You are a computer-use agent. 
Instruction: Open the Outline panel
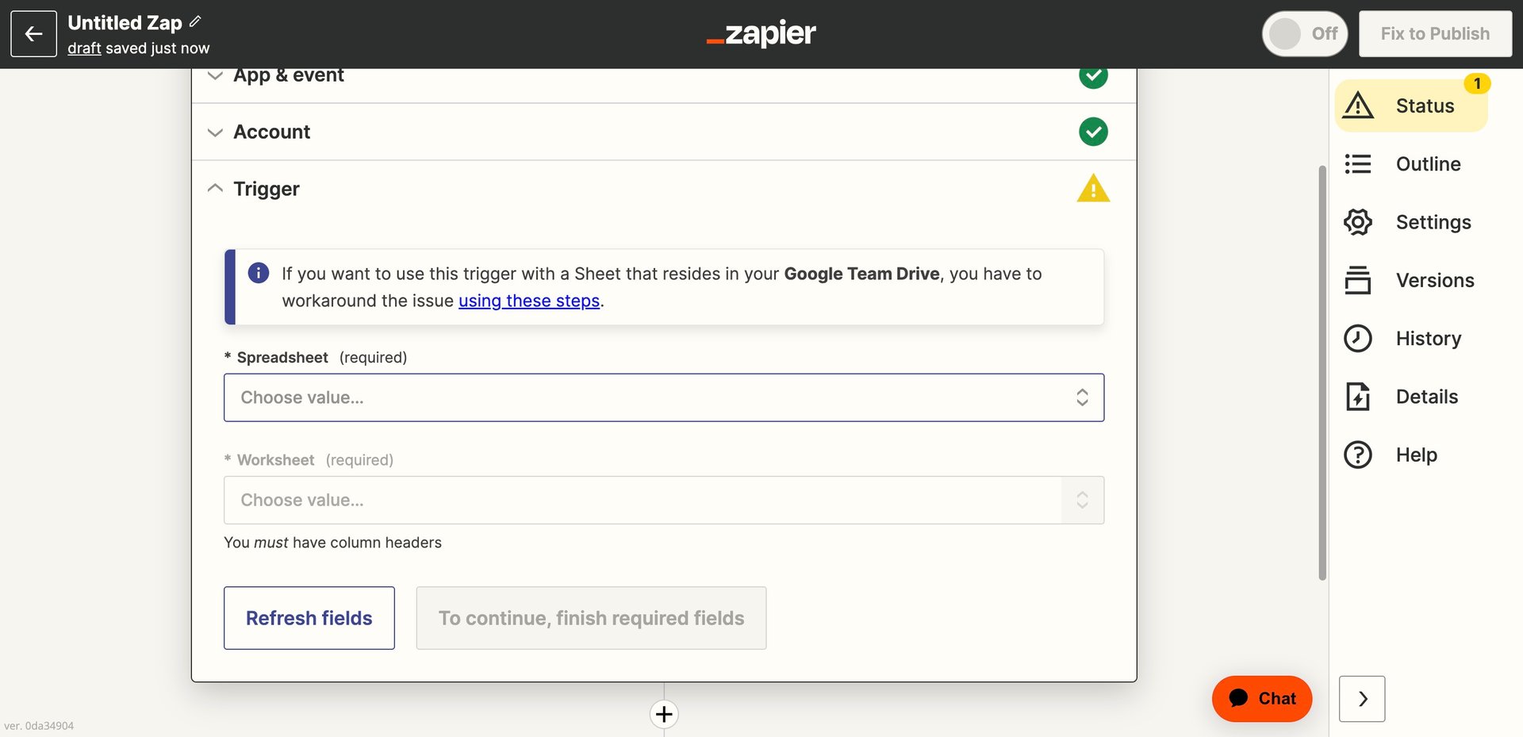pyautogui.click(x=1411, y=163)
